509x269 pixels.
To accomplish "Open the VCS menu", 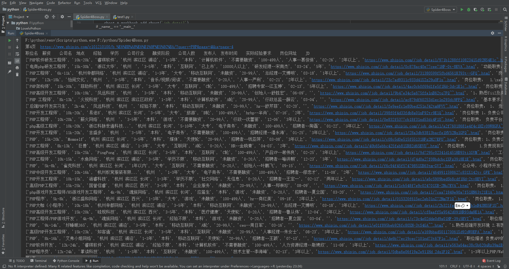I will click(x=98, y=3).
